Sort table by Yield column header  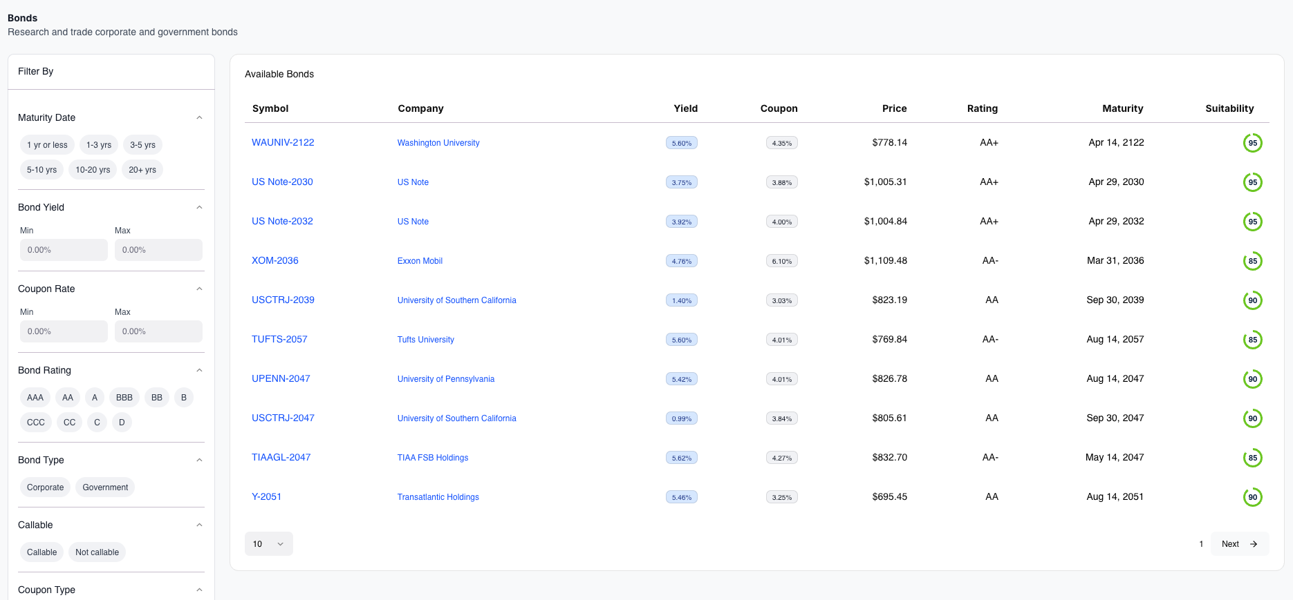(685, 108)
